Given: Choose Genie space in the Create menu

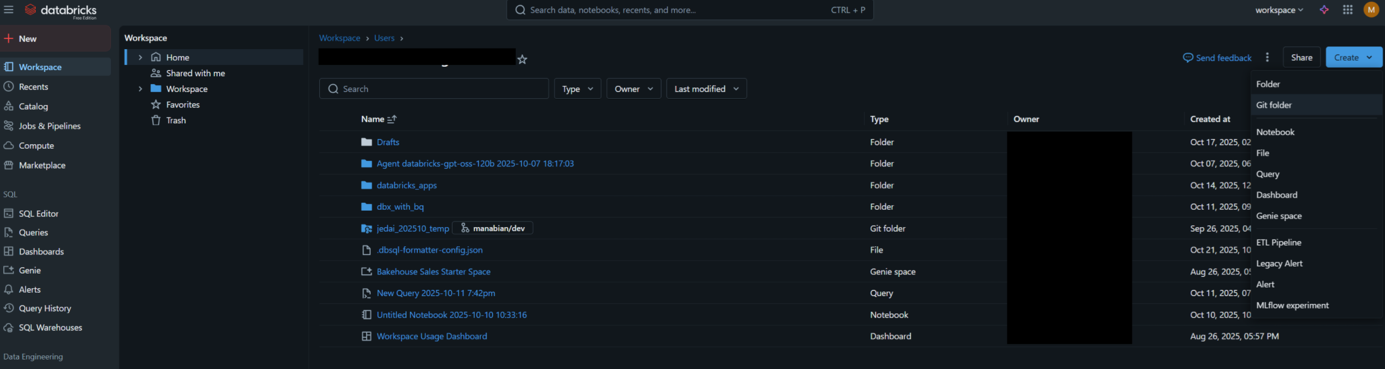Looking at the screenshot, I should pyautogui.click(x=1316, y=216).
